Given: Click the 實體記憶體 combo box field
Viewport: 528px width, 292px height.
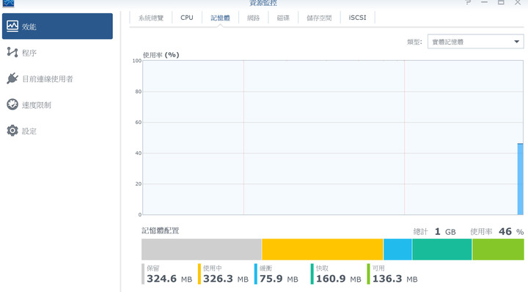Looking at the screenshot, I should click(475, 42).
